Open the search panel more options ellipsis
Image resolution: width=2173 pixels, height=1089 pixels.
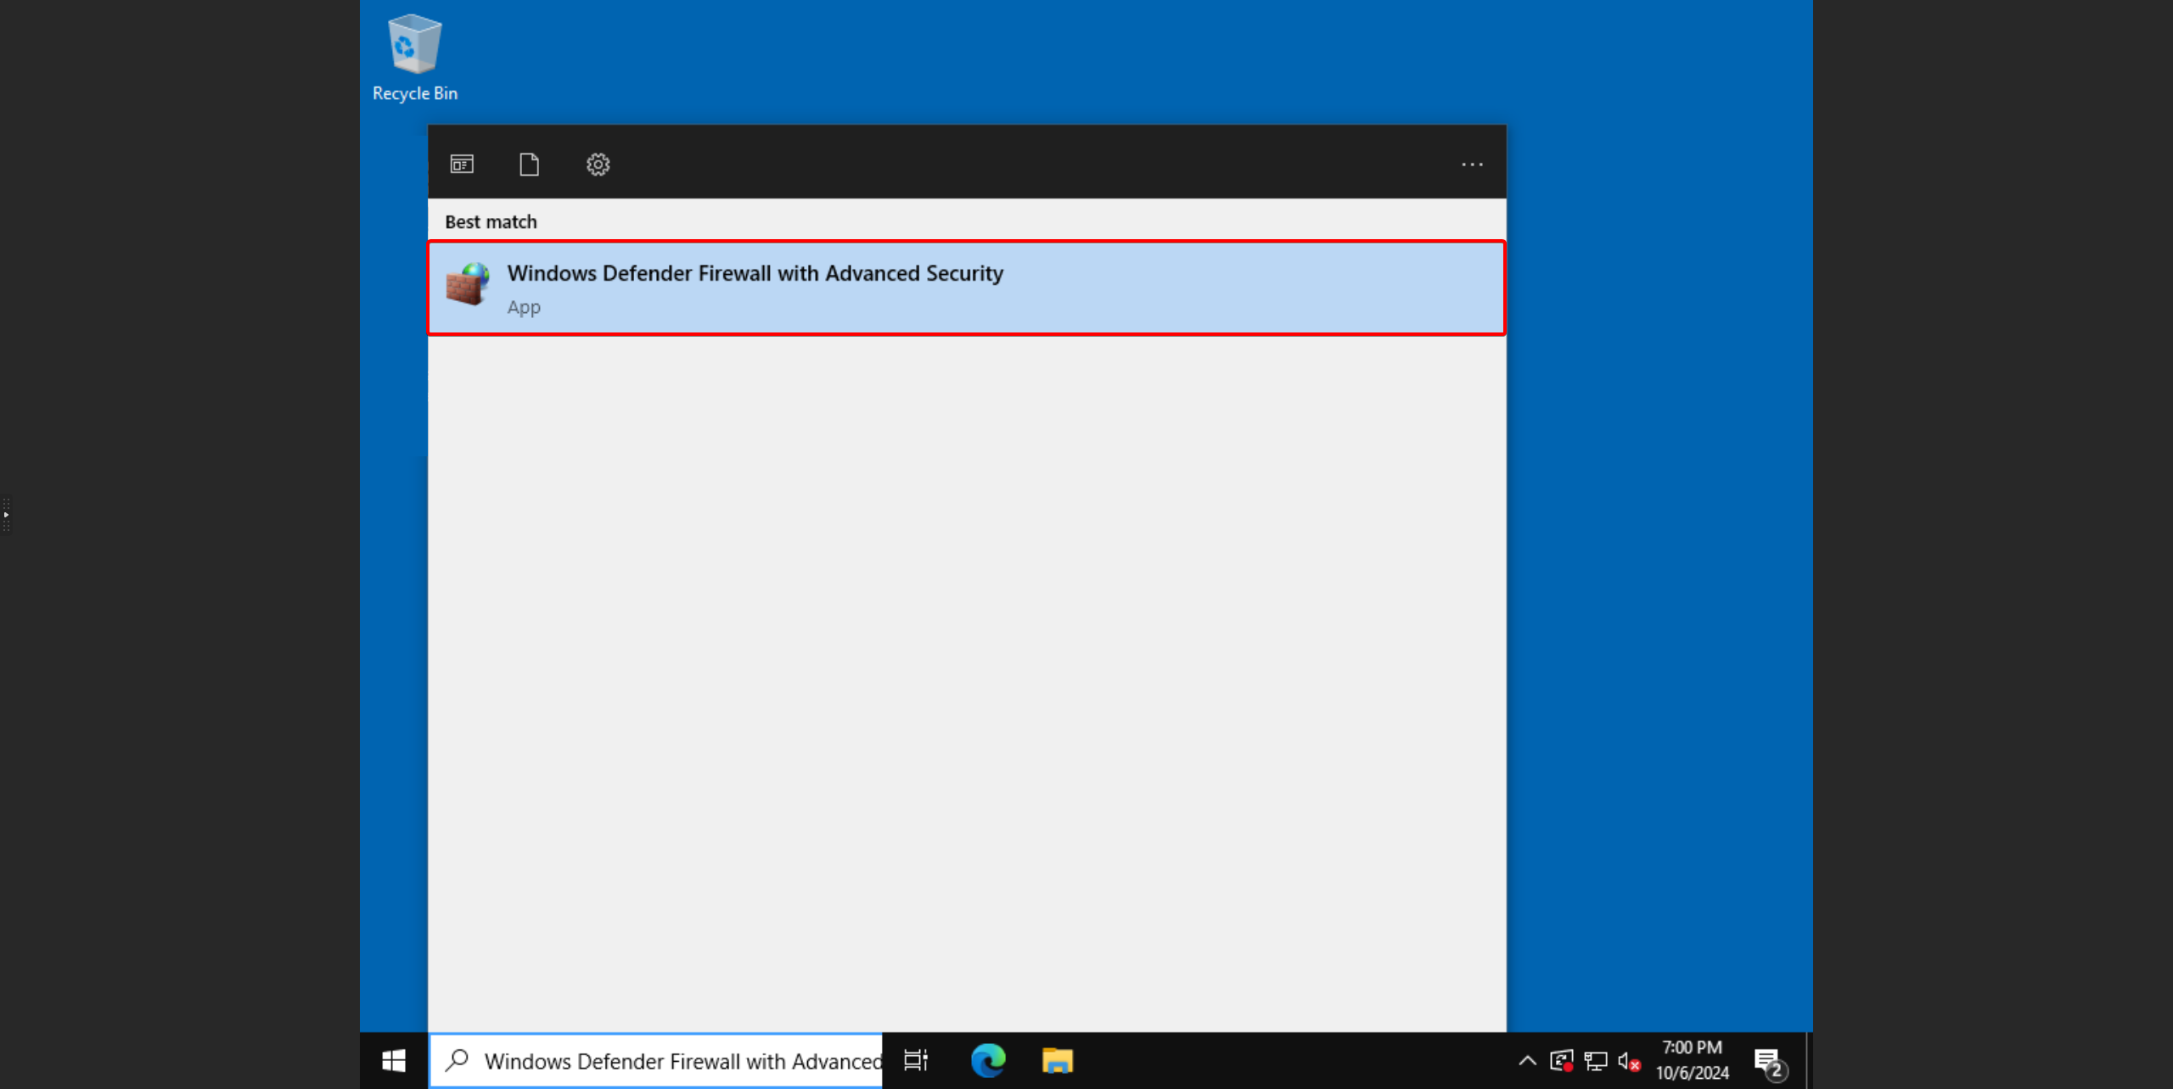[1472, 164]
